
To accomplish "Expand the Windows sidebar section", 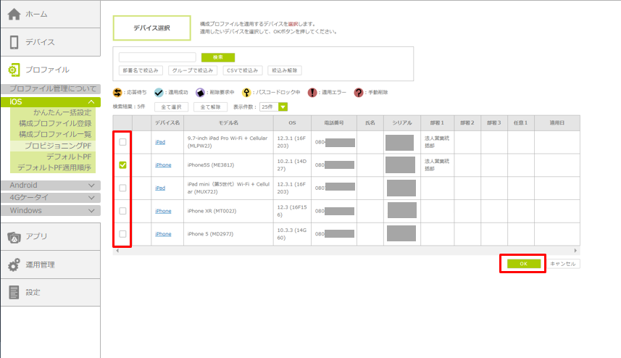I will click(x=91, y=211).
